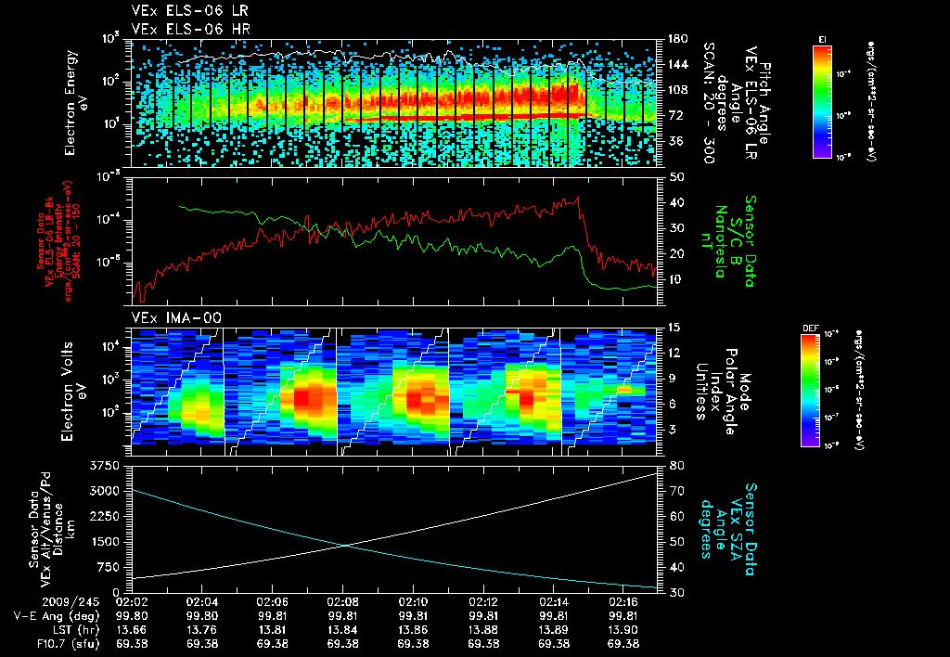The image size is (950, 657).
Task: Click the 'V-E Ang (deg)' row label
Action: pos(57,616)
